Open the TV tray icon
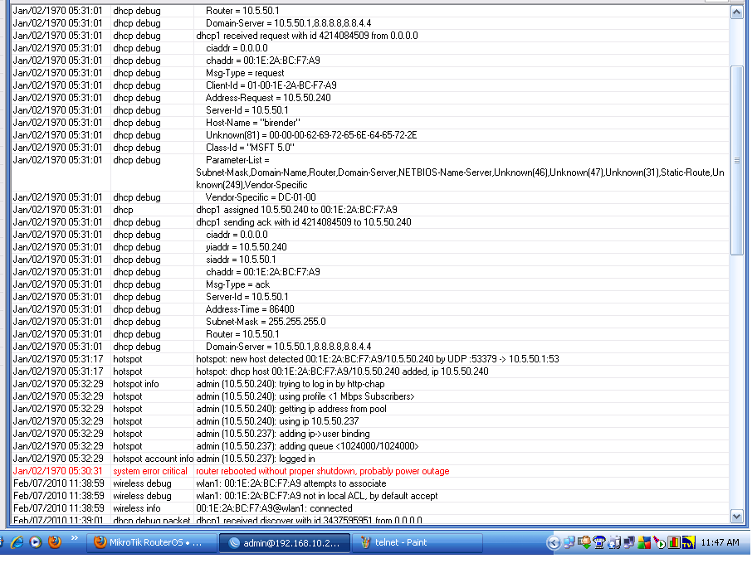 pyautogui.click(x=689, y=543)
